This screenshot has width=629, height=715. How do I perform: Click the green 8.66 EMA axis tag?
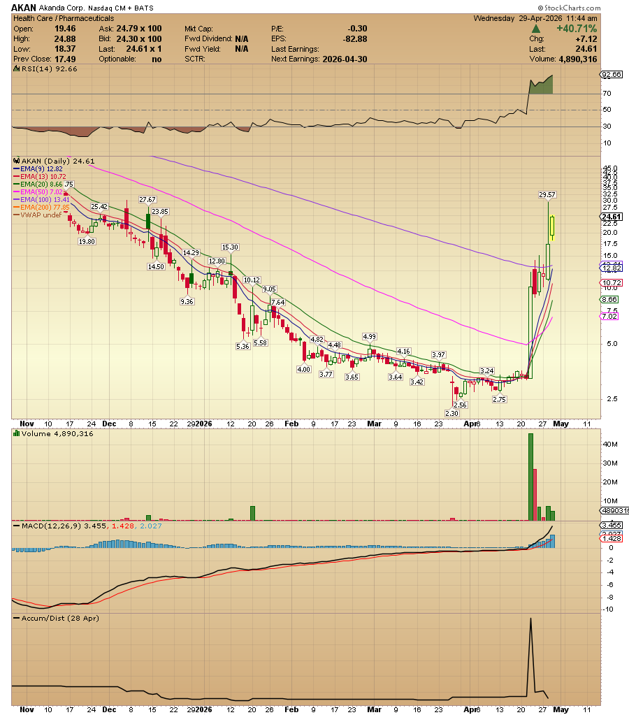point(610,300)
